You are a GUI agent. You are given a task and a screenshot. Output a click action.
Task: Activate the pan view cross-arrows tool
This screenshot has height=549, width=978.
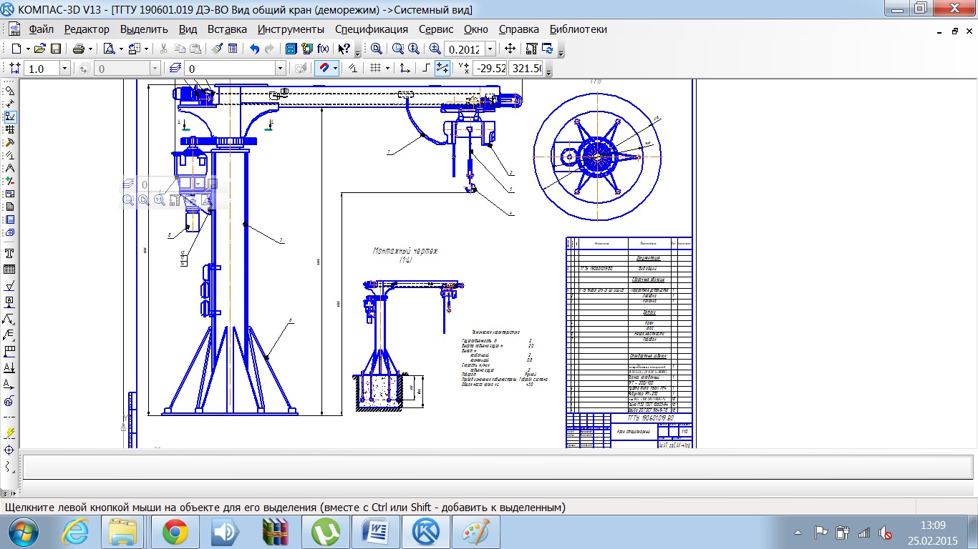coord(510,49)
